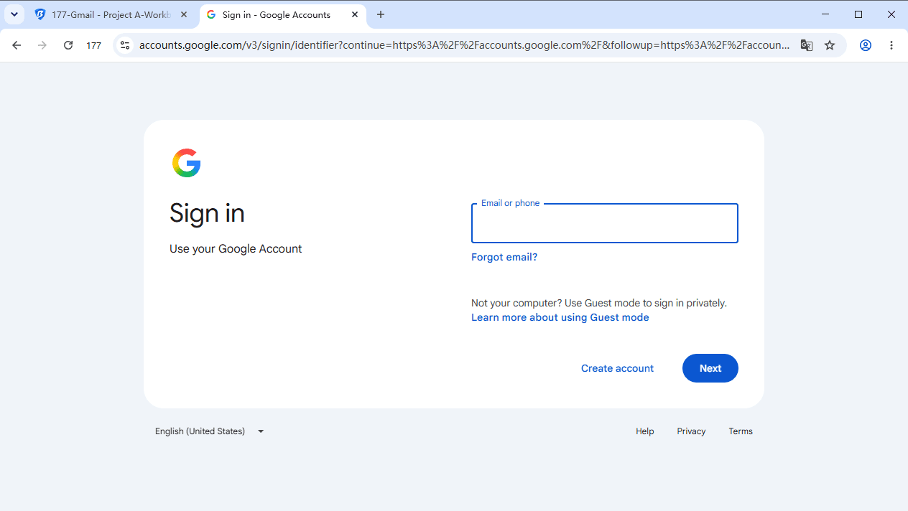Bookmark this page with the star
Screen dimensions: 908x511
pos(830,45)
